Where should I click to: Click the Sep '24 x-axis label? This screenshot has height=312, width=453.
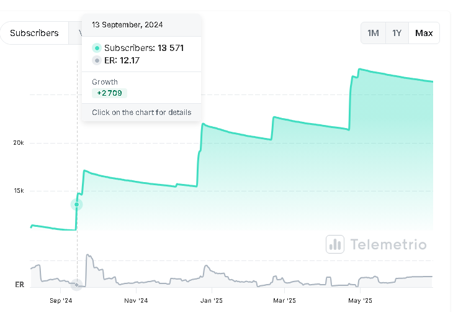(61, 300)
